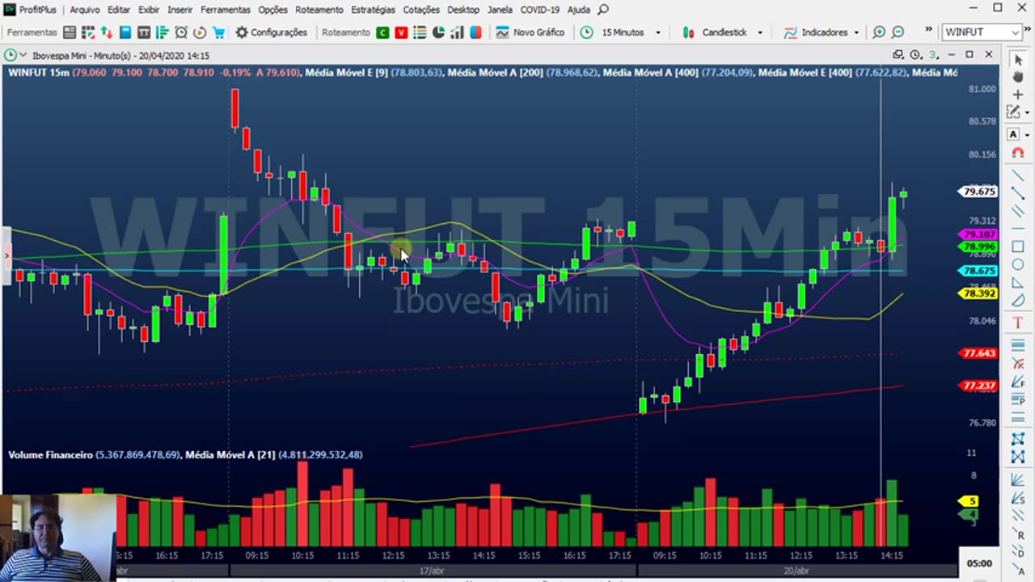
Task: Select the hand pan tool
Action: [1018, 78]
